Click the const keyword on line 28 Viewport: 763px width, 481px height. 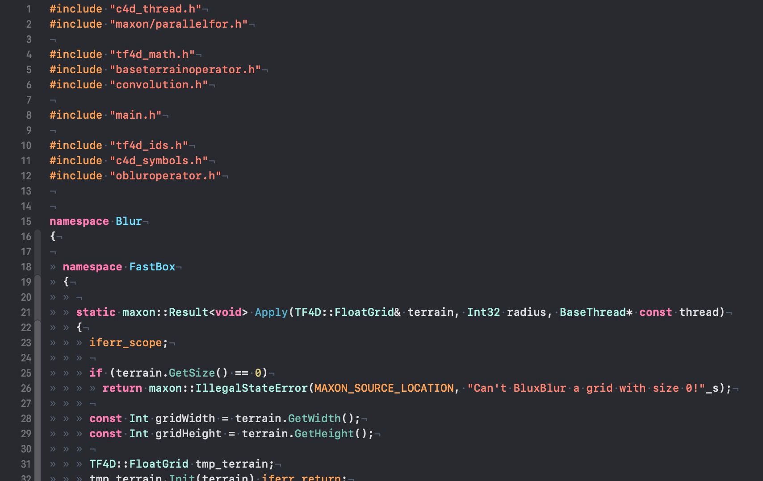tap(105, 419)
